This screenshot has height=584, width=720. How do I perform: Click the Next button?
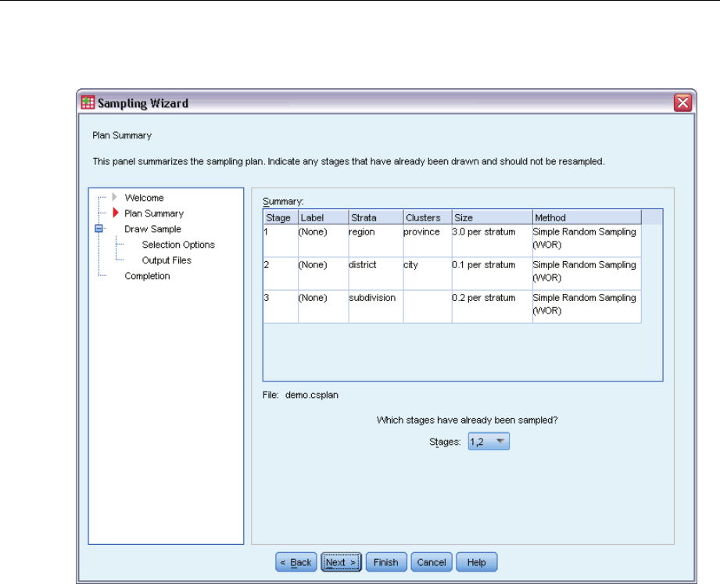point(341,562)
